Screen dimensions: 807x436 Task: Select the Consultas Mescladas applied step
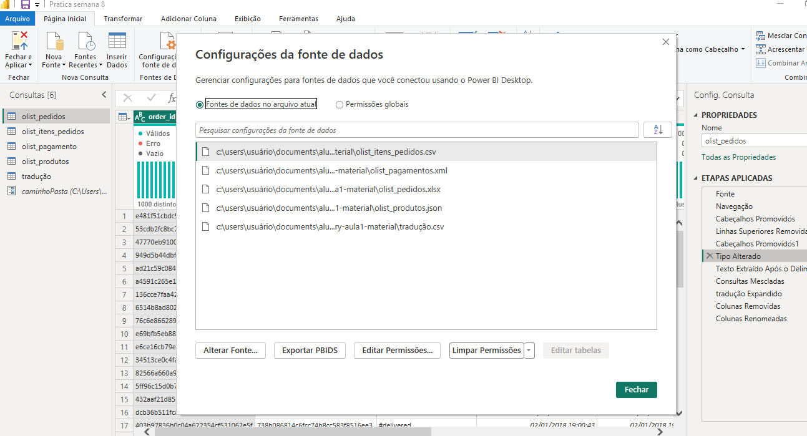(750, 281)
